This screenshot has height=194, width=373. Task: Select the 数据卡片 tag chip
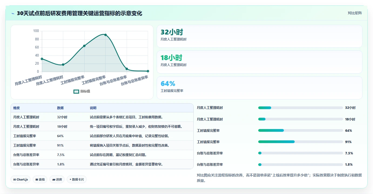click(x=77, y=179)
